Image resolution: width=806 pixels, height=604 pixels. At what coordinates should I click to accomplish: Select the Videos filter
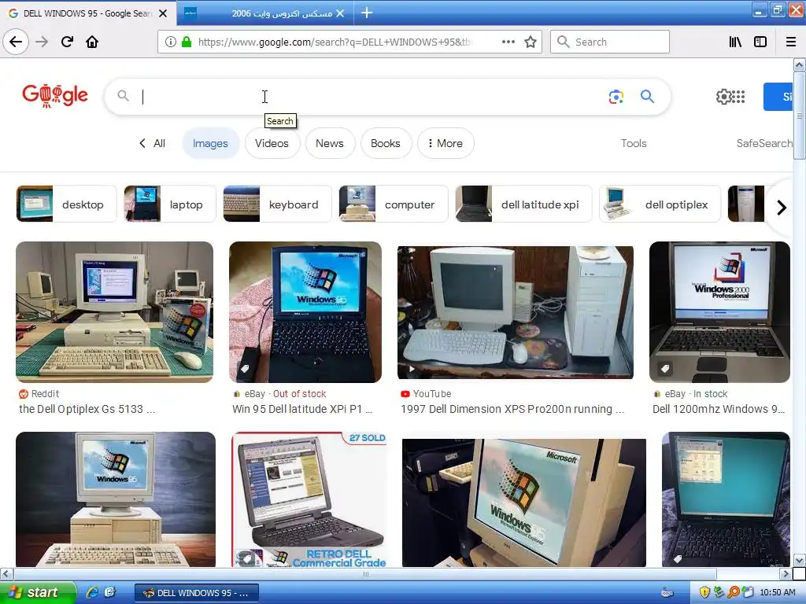coord(272,143)
